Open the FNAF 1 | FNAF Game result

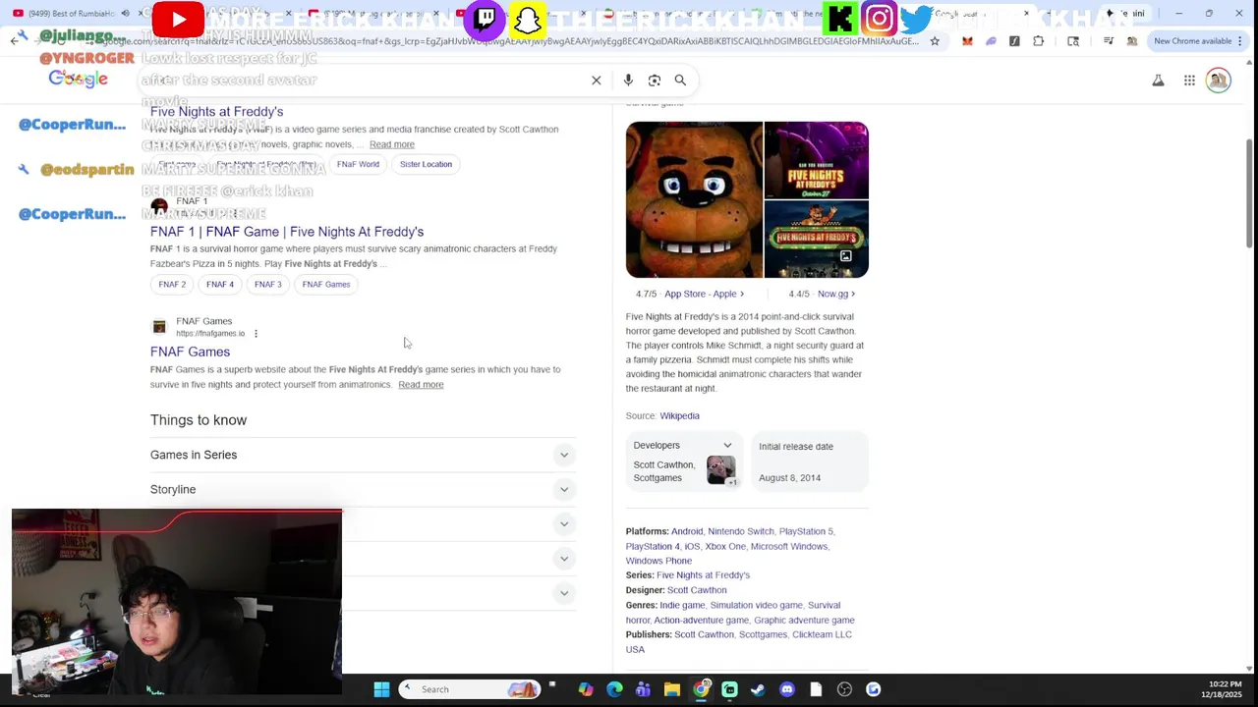[287, 232]
